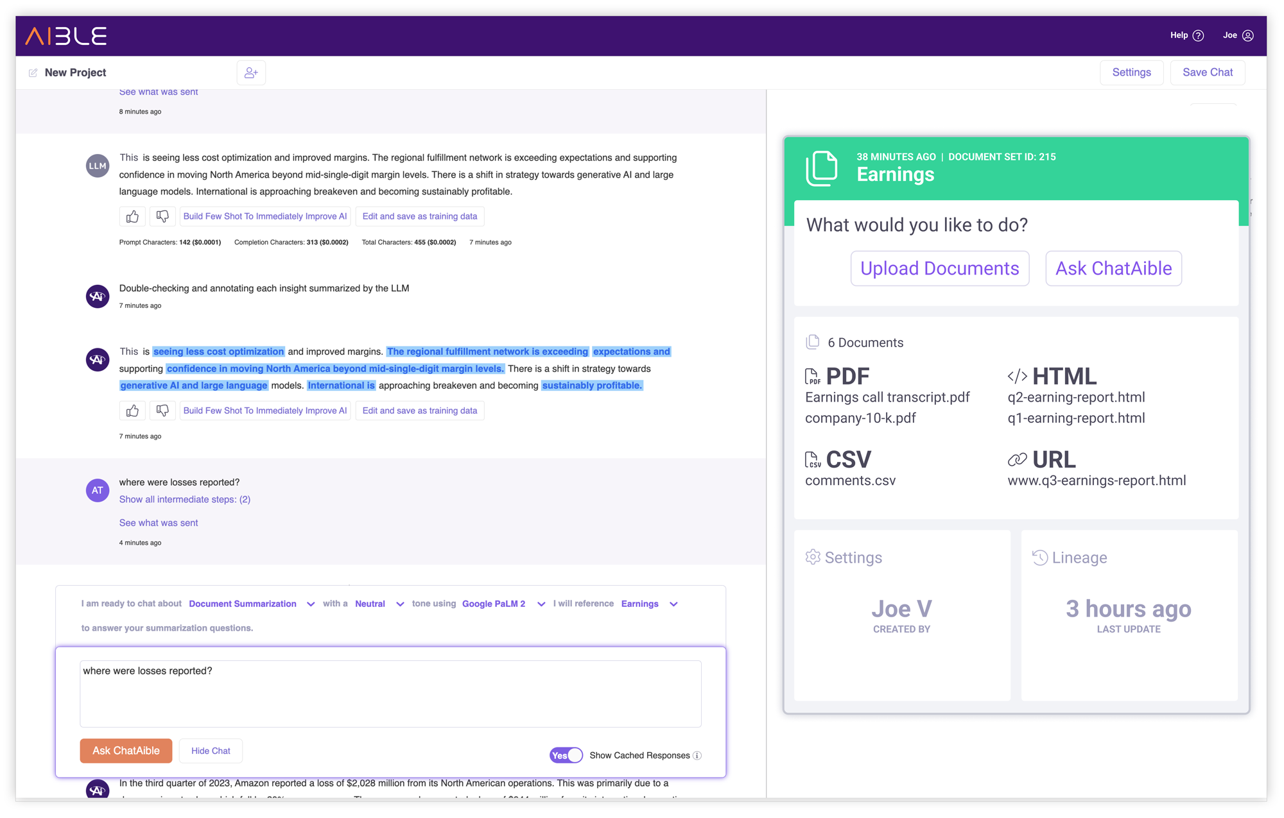The height and width of the screenshot is (818, 1284).
Task: Click the LLM avatar icon
Action: click(98, 166)
